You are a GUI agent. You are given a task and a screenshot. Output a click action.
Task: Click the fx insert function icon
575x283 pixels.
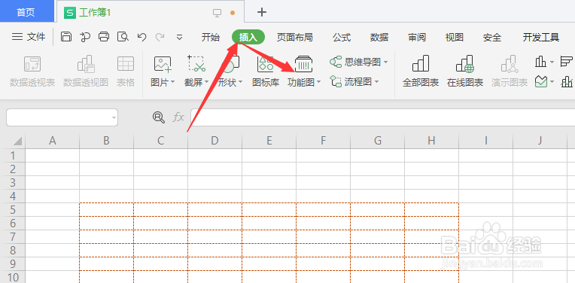click(178, 117)
